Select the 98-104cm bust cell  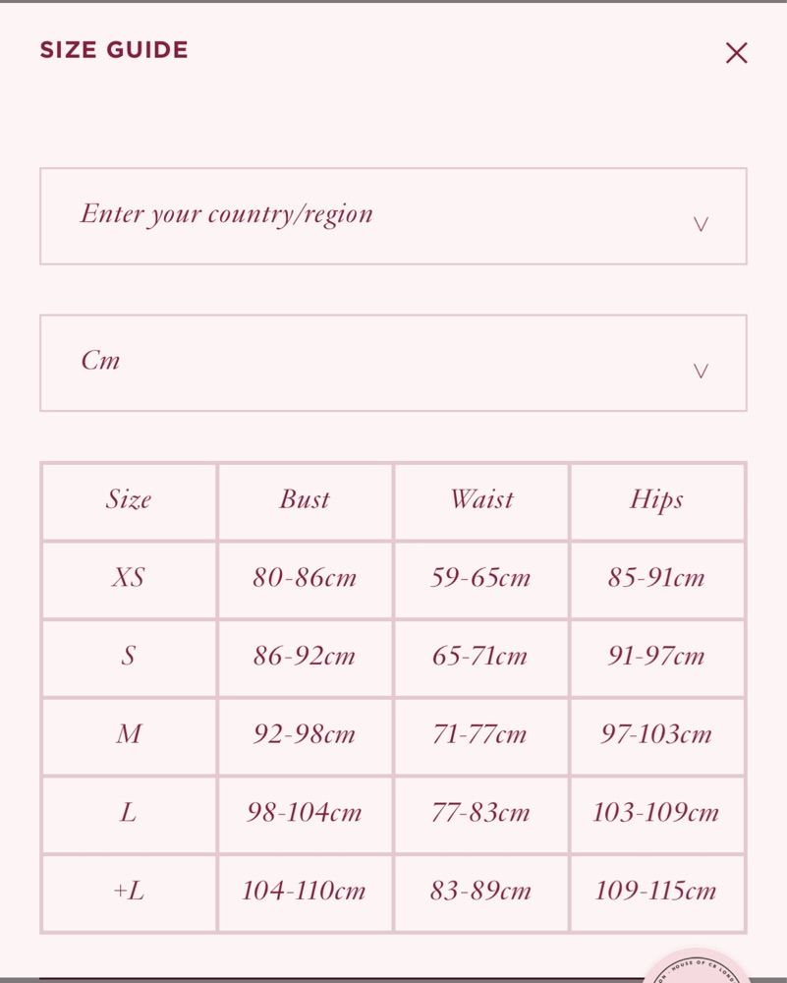(x=305, y=813)
